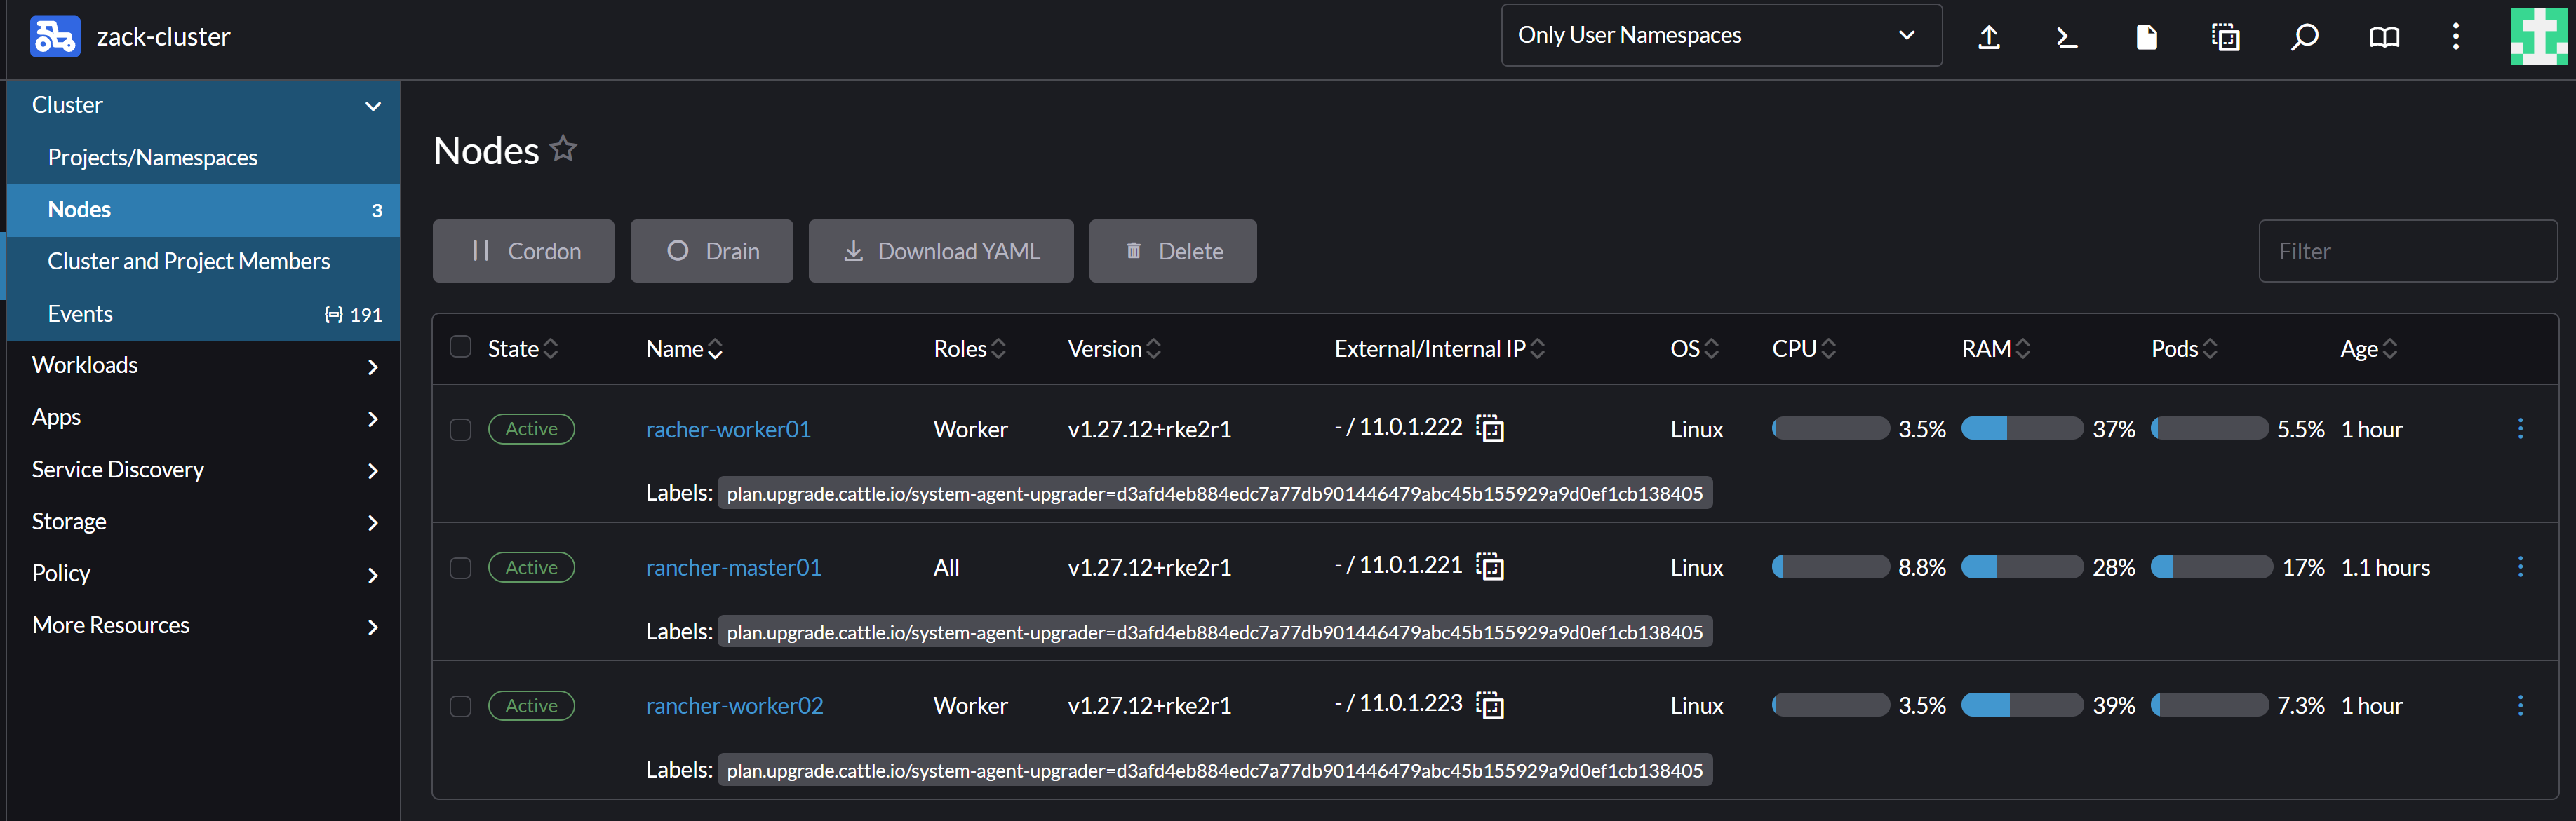The image size is (2576, 821).
Task: Favorite the Nodes page with the star
Action: click(564, 148)
